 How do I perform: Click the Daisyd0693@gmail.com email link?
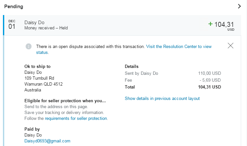47,141
